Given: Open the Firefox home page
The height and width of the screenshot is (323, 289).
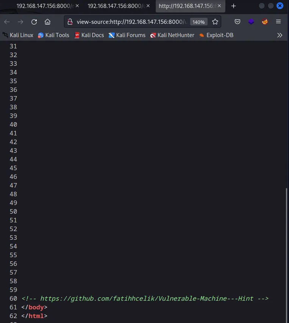Looking at the screenshot, I should [x=48, y=22].
